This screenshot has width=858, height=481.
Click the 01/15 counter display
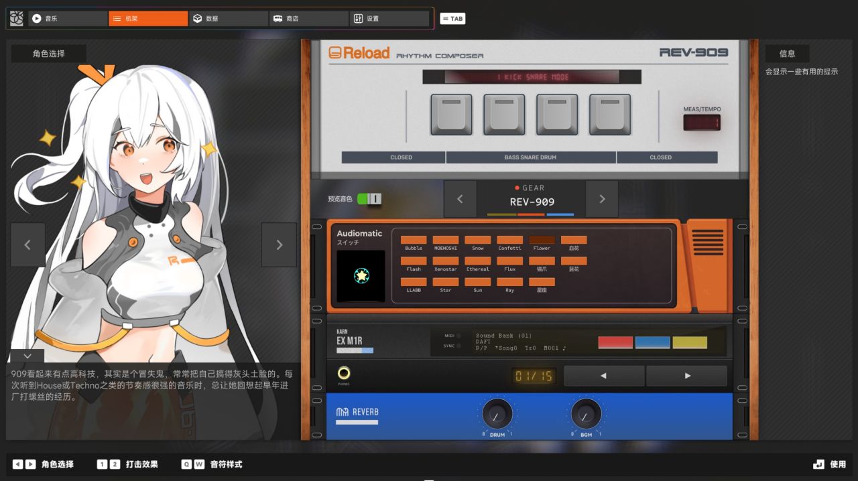[x=534, y=376]
